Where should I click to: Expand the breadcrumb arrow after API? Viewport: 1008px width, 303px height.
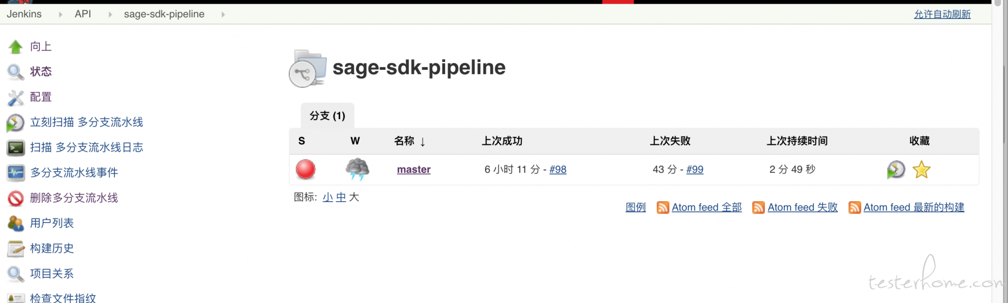click(x=110, y=14)
